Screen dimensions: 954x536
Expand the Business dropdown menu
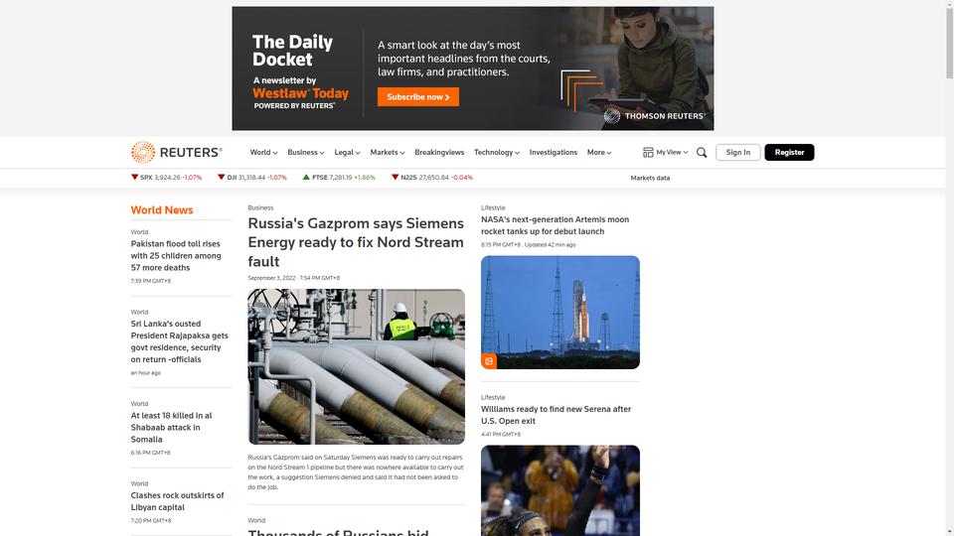point(305,153)
